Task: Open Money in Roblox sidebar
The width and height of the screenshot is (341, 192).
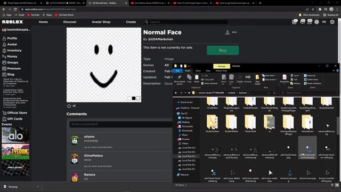Action: pyautogui.click(x=10, y=57)
